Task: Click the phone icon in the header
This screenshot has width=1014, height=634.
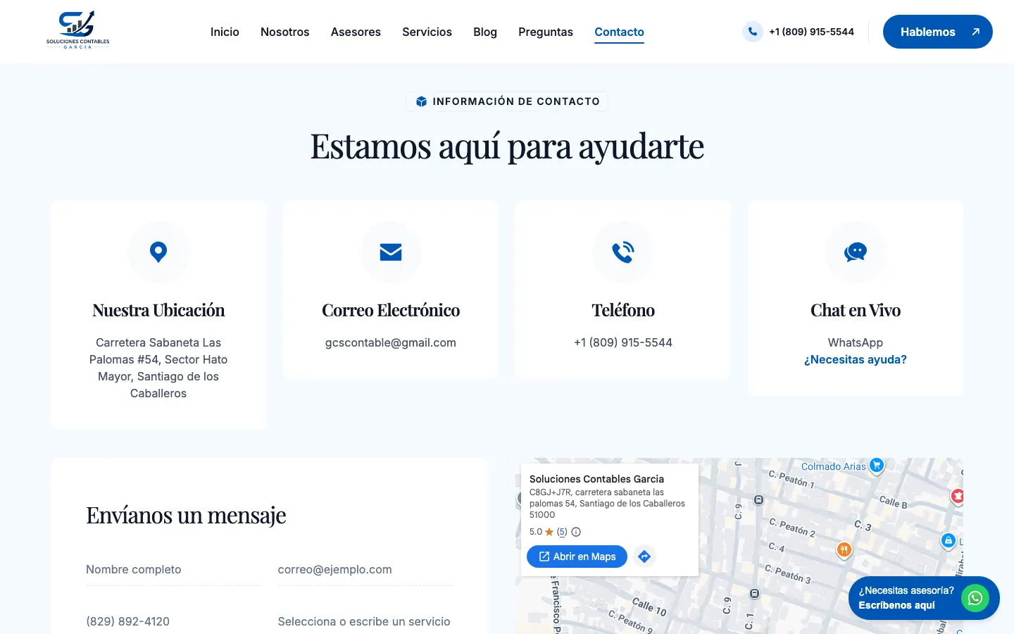Action: point(753,32)
